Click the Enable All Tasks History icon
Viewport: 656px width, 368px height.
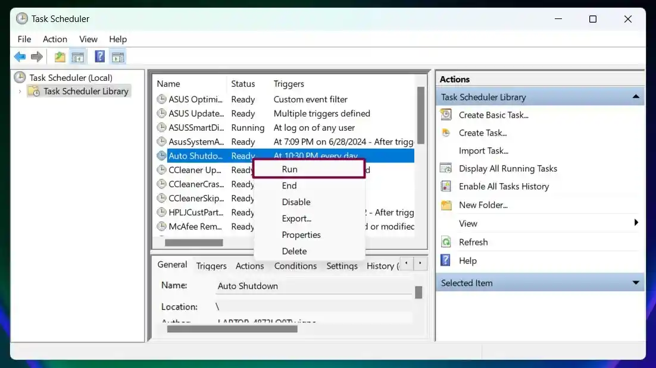coord(446,186)
